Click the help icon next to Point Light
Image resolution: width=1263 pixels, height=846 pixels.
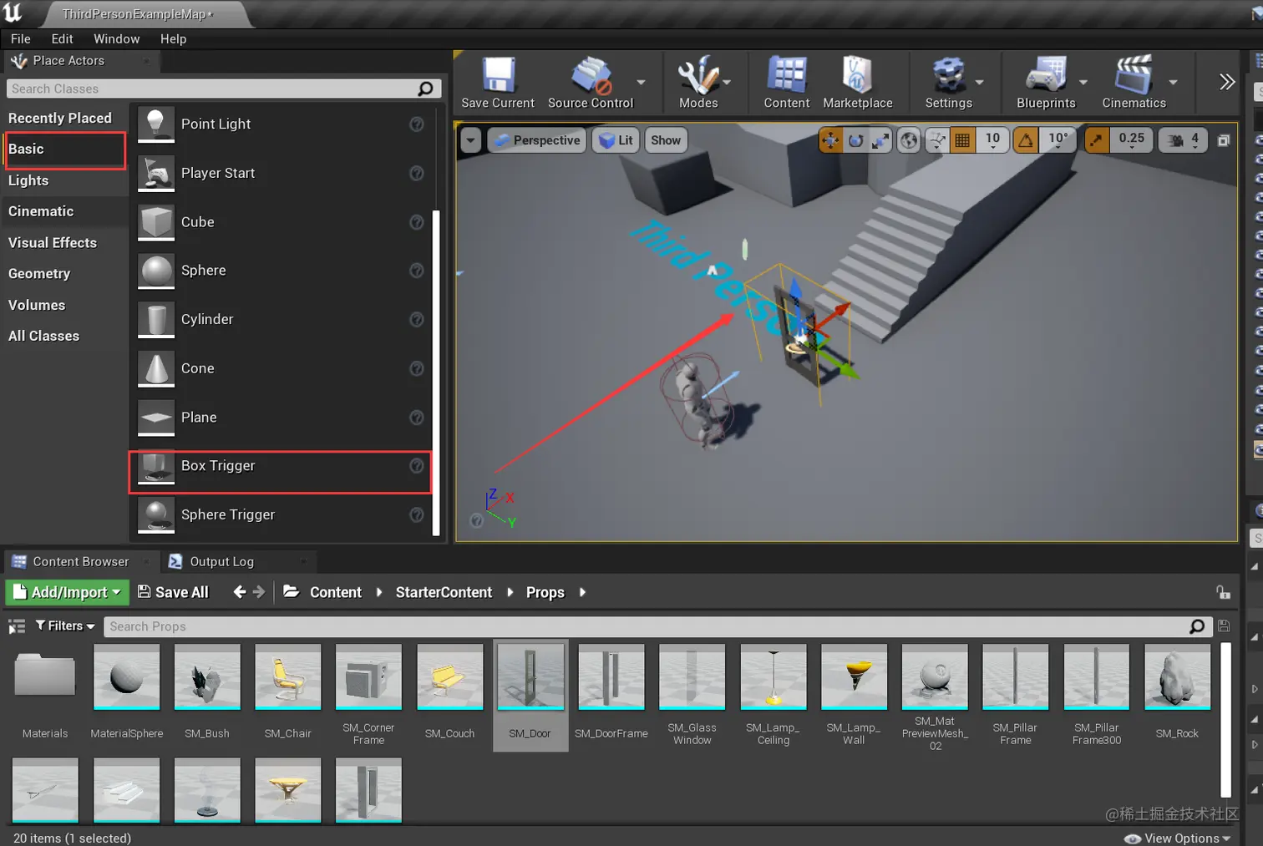[x=417, y=124]
